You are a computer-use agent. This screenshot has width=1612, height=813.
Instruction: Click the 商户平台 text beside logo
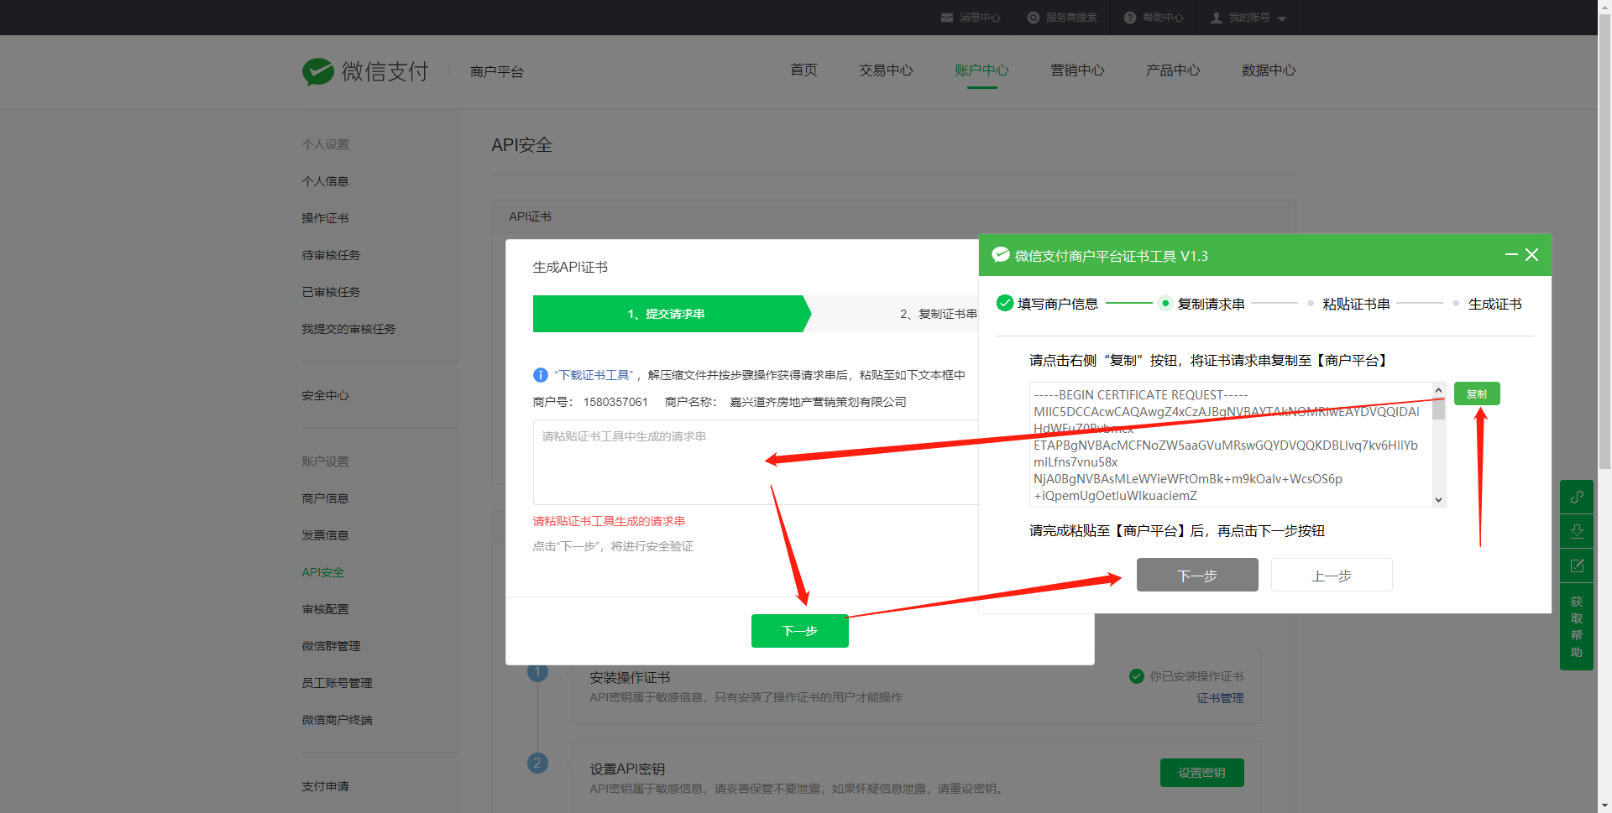pos(497,72)
